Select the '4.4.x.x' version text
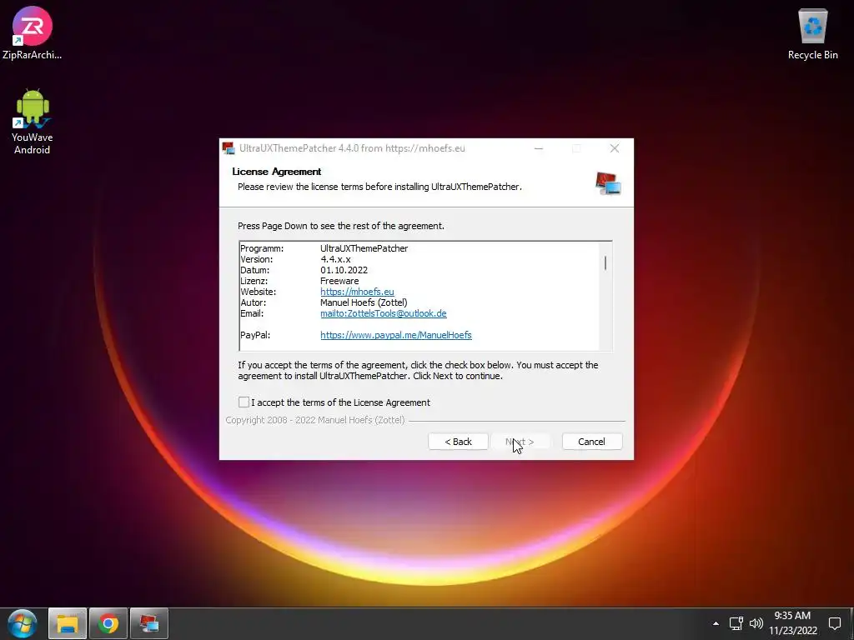This screenshot has width=854, height=640. pyautogui.click(x=335, y=259)
